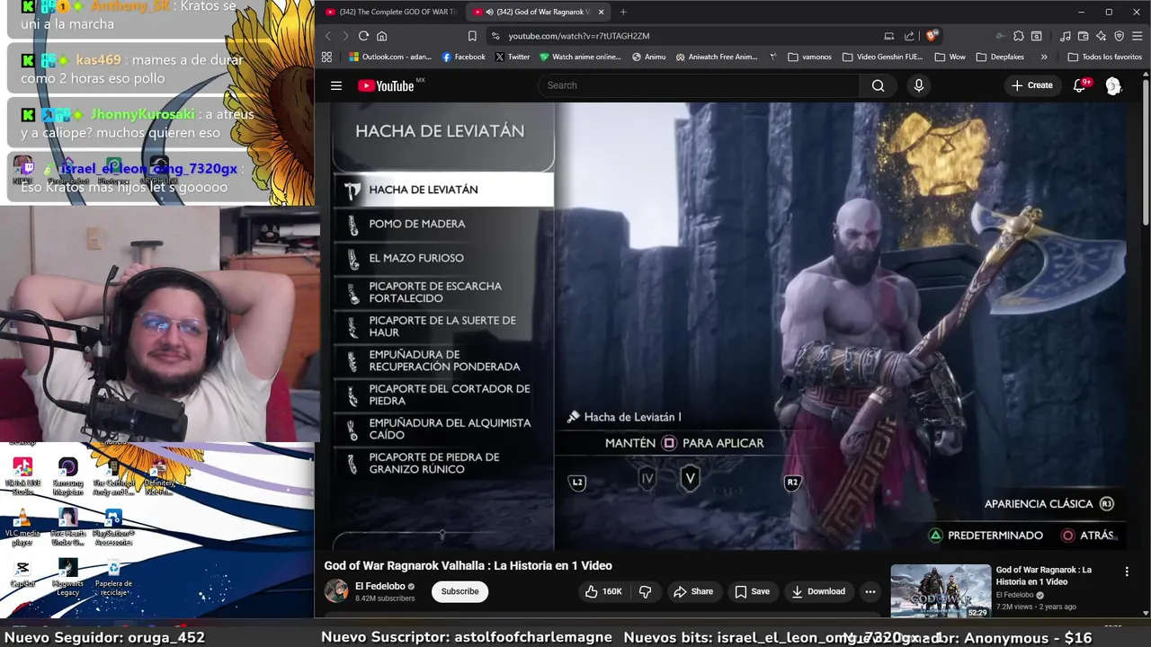
Task: Open PlayStation Accessories desktop shortcut
Action: (x=113, y=528)
